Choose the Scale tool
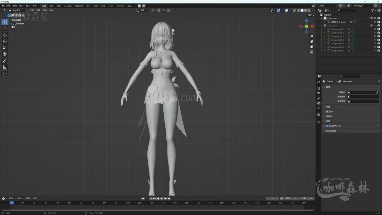Screen dimensions: 382x215 [x=4, y=48]
